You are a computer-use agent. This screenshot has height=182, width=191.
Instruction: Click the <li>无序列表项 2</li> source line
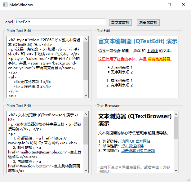click(x=32, y=87)
